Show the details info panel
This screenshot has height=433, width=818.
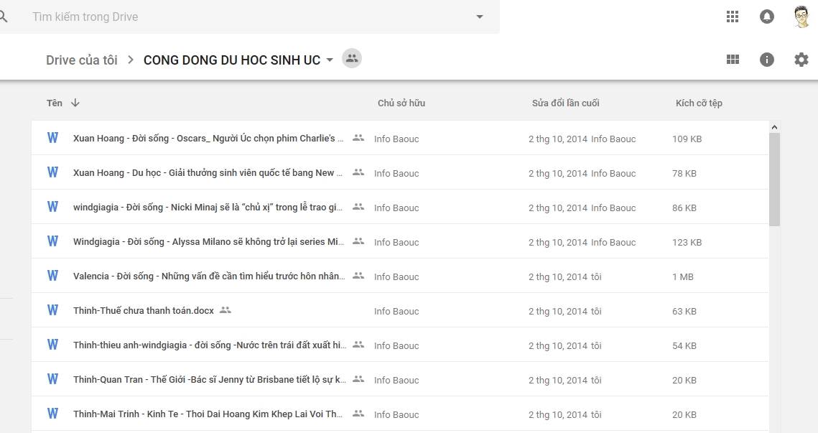766,60
